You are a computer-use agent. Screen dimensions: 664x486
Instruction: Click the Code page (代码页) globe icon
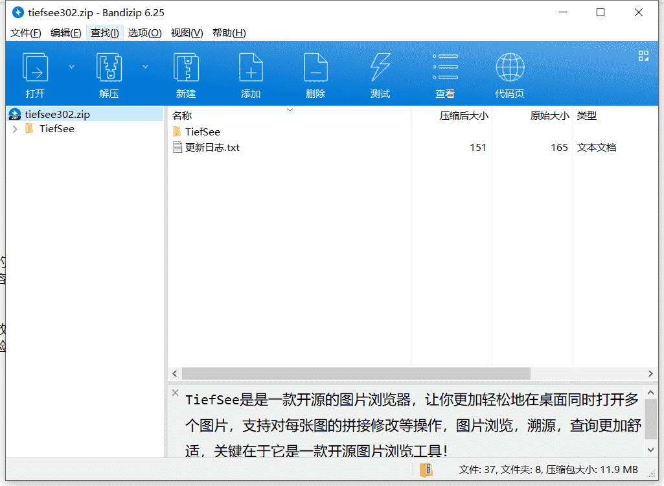[510, 67]
